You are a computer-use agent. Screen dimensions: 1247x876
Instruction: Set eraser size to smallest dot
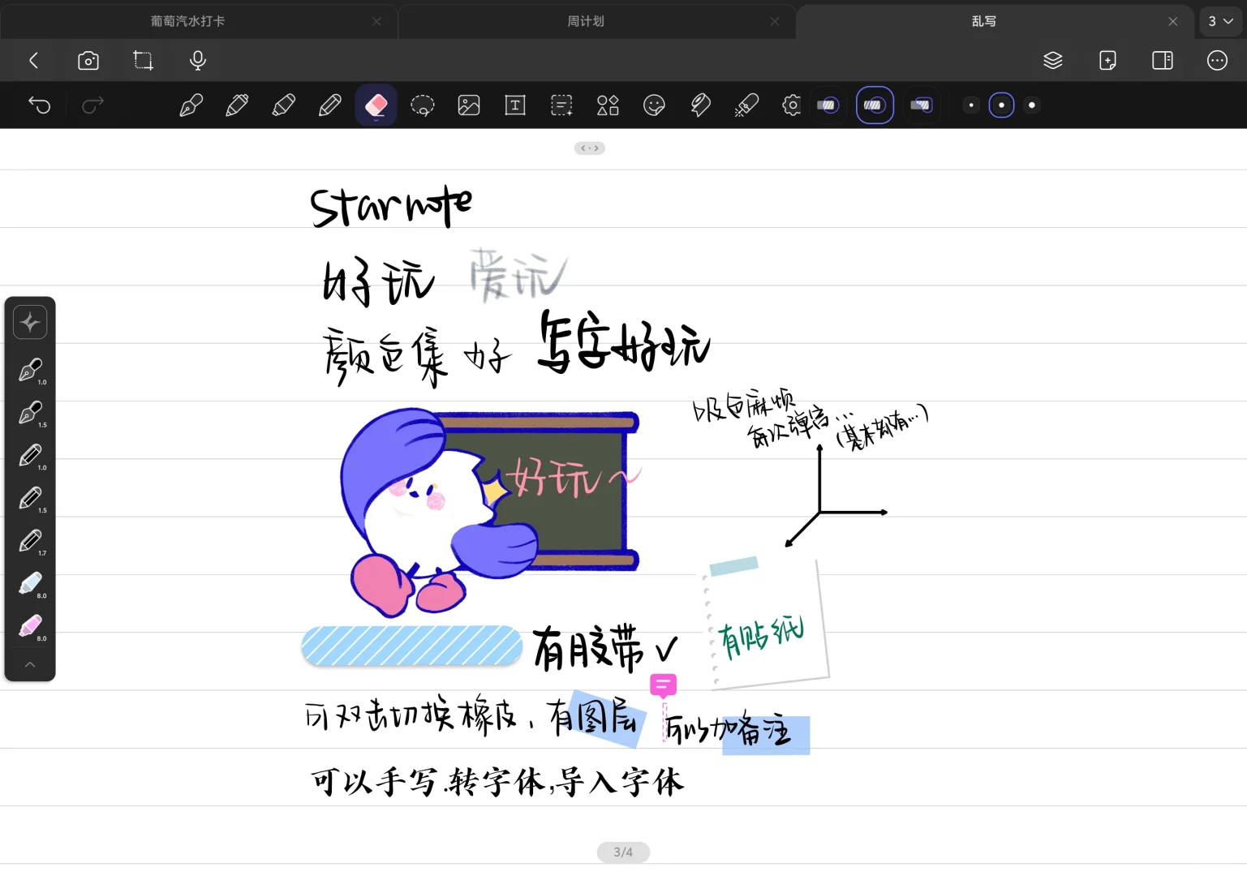click(971, 105)
